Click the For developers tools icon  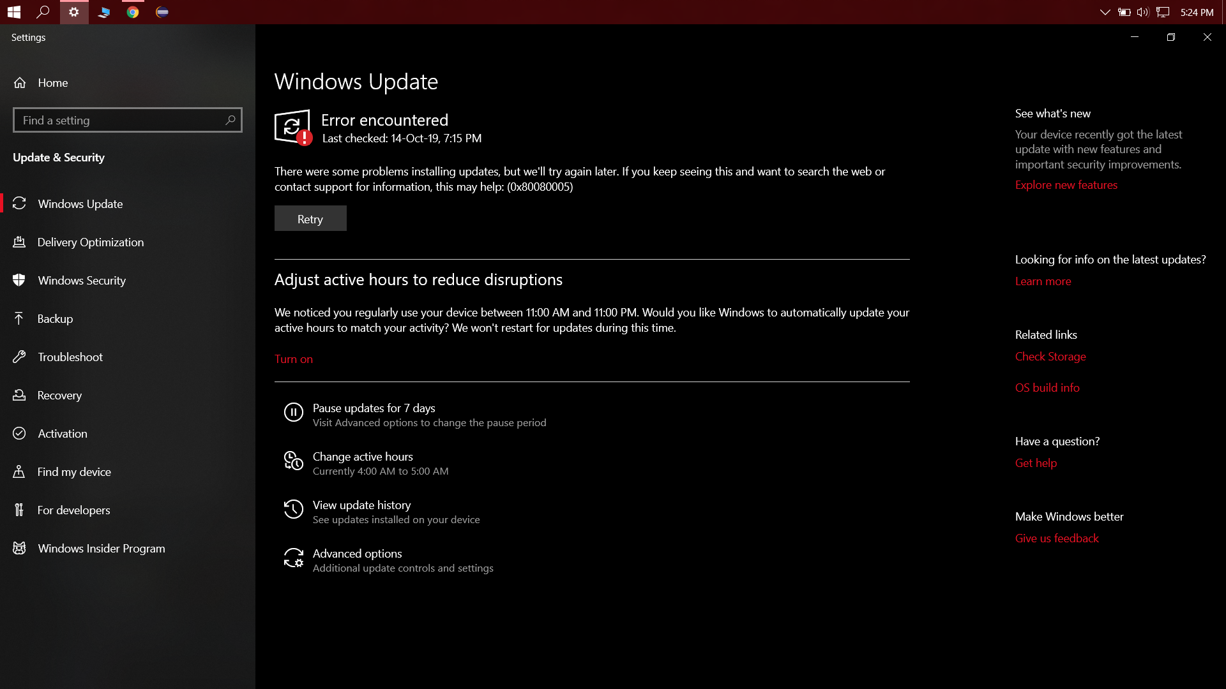tap(19, 510)
